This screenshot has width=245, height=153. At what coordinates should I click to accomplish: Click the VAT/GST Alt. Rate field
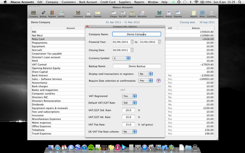pos(128,117)
